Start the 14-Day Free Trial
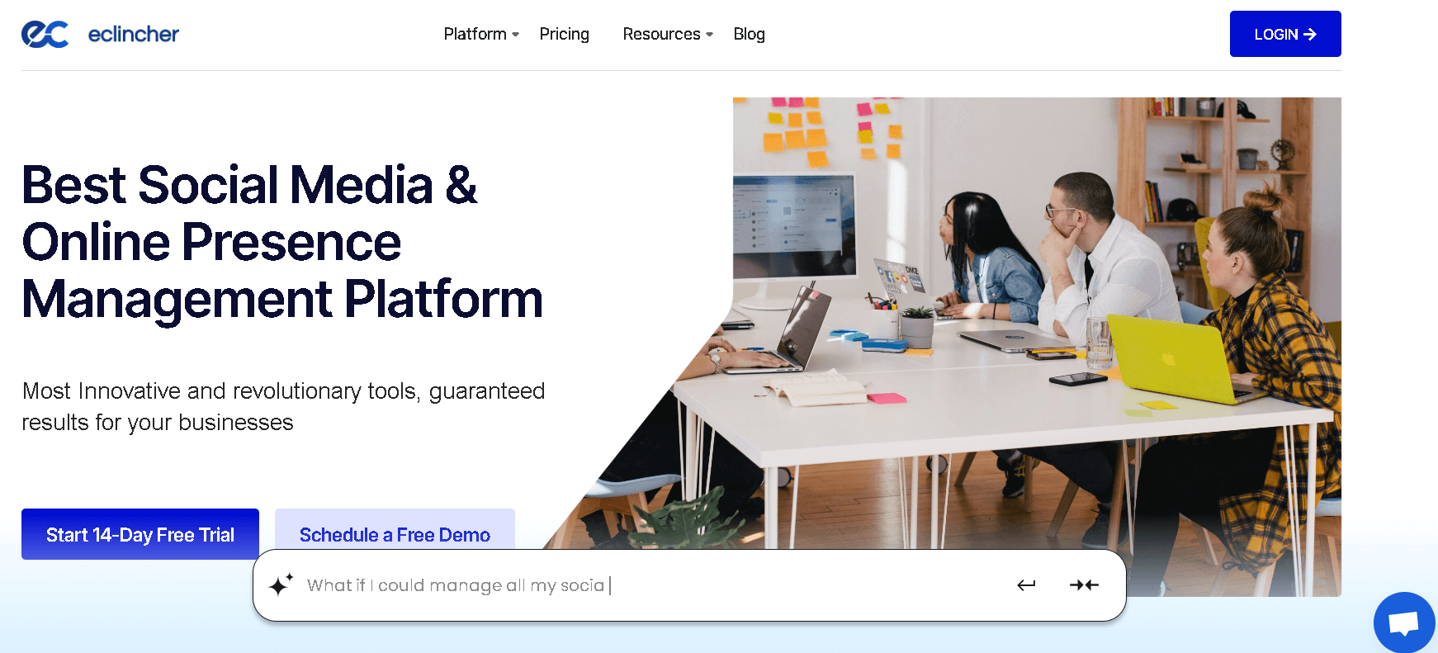Viewport: 1438px width, 653px height. click(140, 534)
